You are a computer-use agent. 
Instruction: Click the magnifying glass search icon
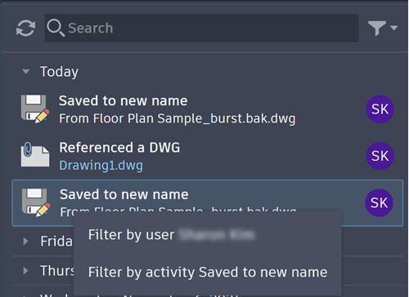(56, 28)
